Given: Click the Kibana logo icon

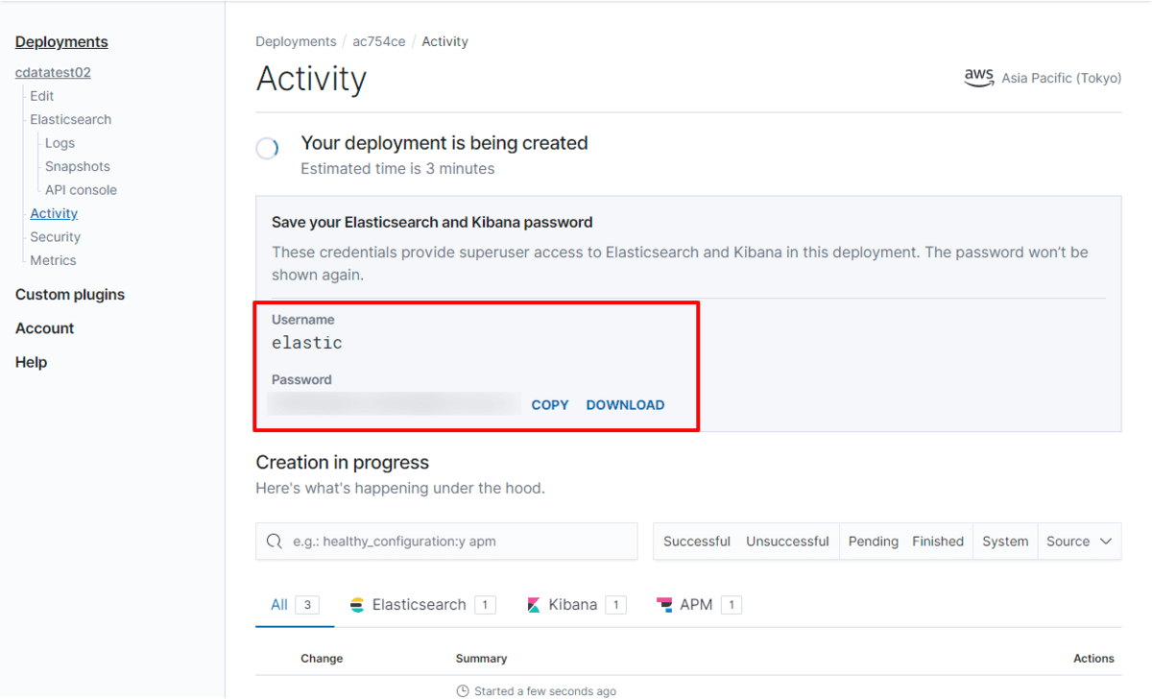Looking at the screenshot, I should pyautogui.click(x=534, y=605).
